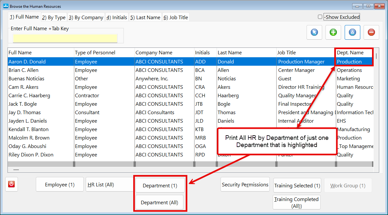Open the 2) By Type tab
This screenshot has width=388, height=215.
[54, 17]
